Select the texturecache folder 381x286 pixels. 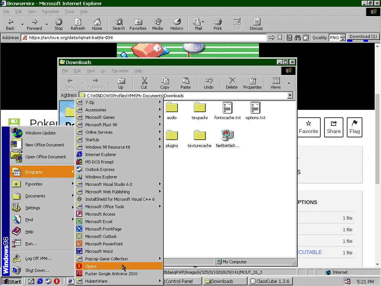199,139
